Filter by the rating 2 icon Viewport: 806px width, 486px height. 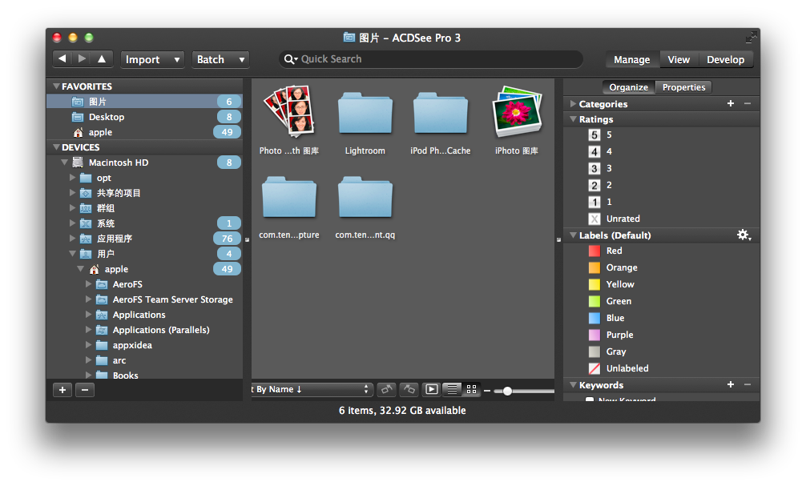[594, 186]
